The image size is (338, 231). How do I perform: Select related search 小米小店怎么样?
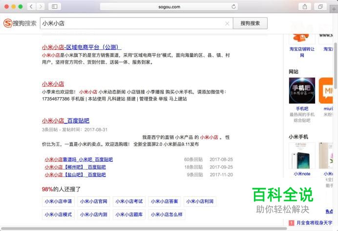pyautogui.click(x=167, y=214)
